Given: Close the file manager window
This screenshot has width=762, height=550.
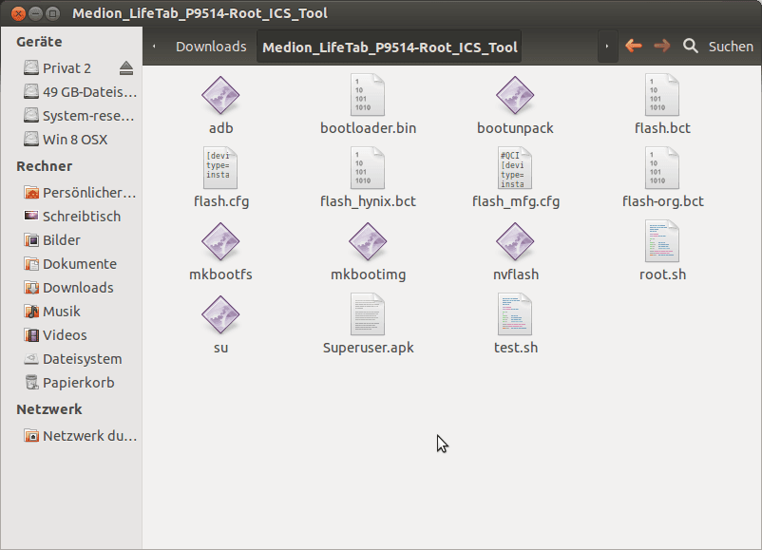Looking at the screenshot, I should [x=18, y=13].
